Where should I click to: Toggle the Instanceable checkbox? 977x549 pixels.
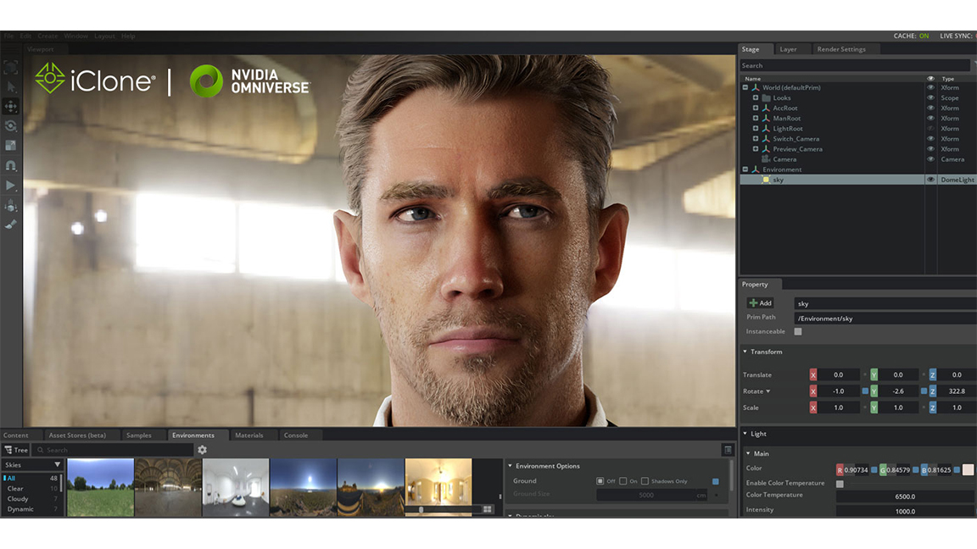[798, 332]
